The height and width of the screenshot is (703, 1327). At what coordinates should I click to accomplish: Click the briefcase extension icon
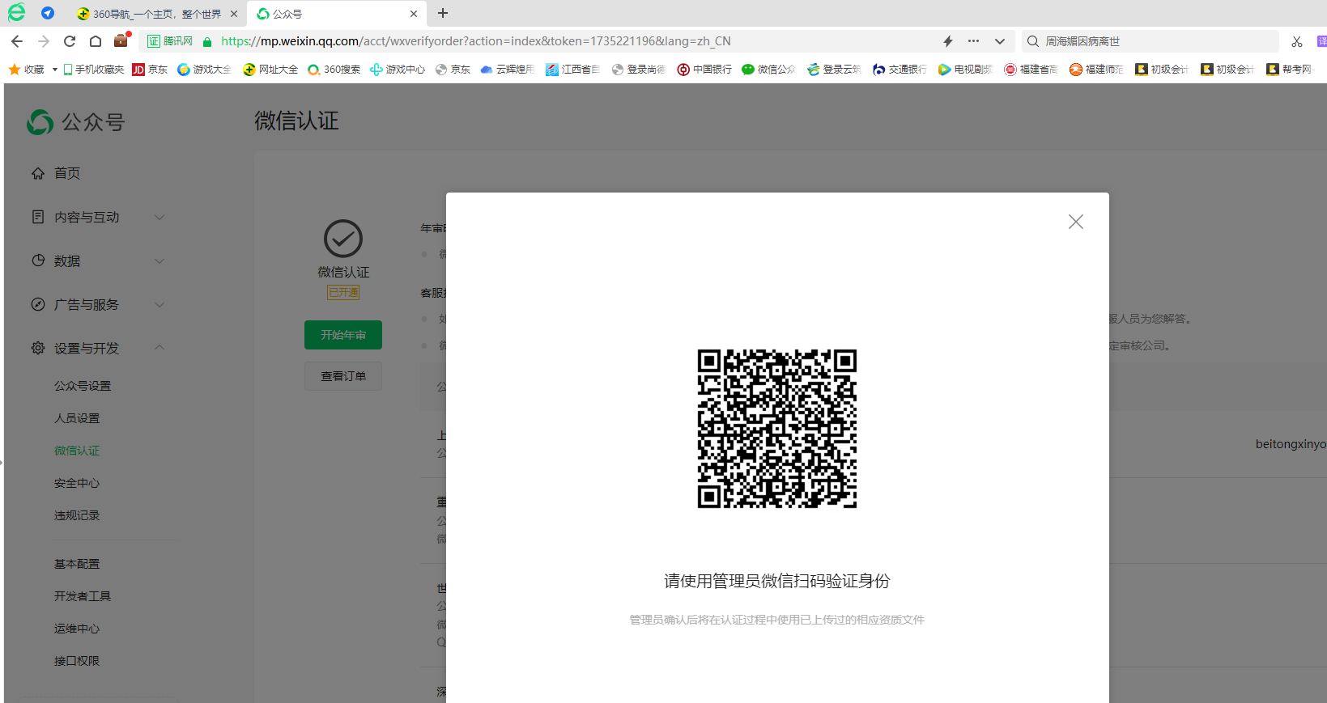coord(121,40)
